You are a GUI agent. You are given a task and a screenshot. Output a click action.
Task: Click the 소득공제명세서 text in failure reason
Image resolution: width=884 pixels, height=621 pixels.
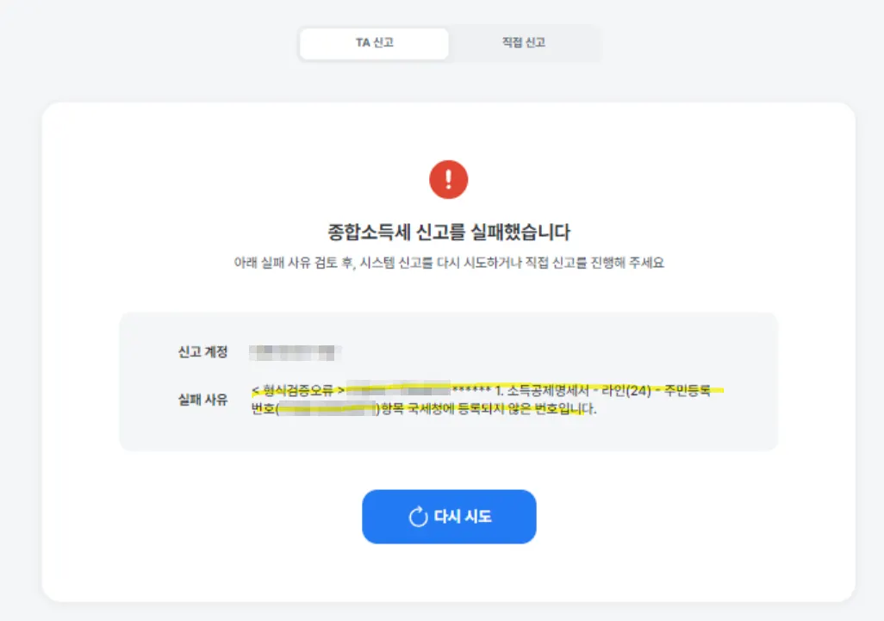coord(548,390)
